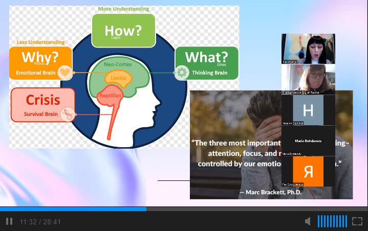Click the Limbic label in brain diagram
The height and width of the screenshot is (231, 368).
point(119,78)
